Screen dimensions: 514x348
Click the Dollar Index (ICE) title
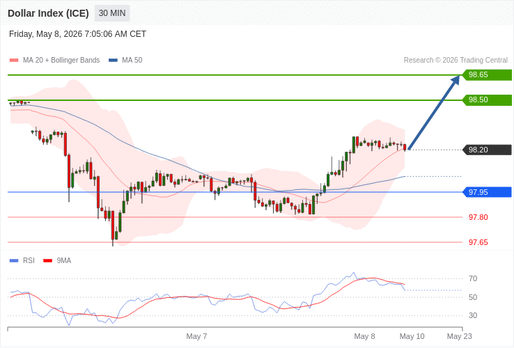(48, 13)
